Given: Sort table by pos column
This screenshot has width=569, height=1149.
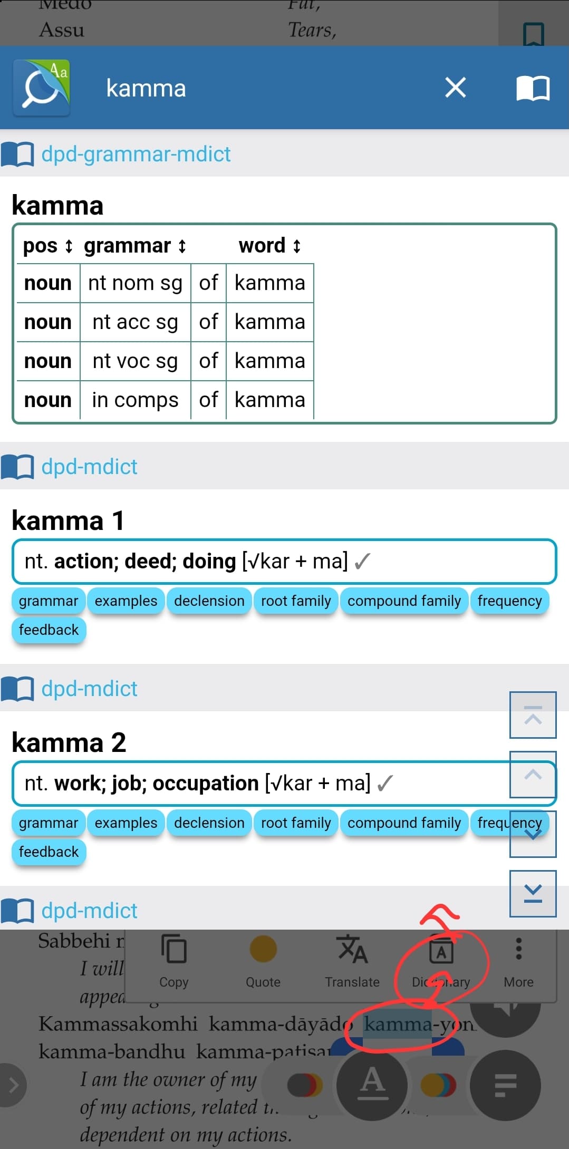Looking at the screenshot, I should (47, 246).
